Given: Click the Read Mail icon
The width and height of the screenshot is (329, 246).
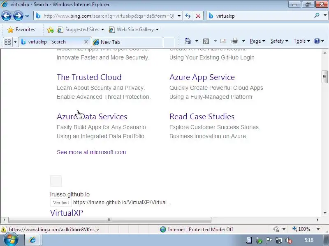Looking at the screenshot, I should pos(223,41).
